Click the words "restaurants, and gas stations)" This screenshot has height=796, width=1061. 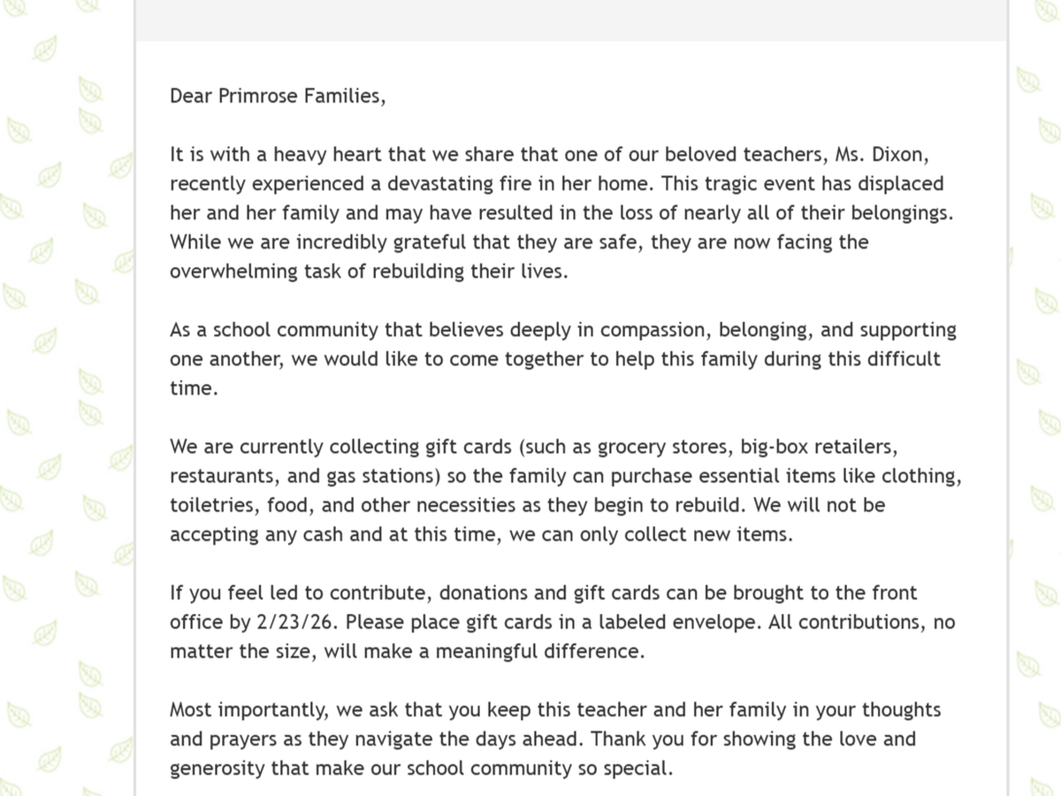point(305,476)
